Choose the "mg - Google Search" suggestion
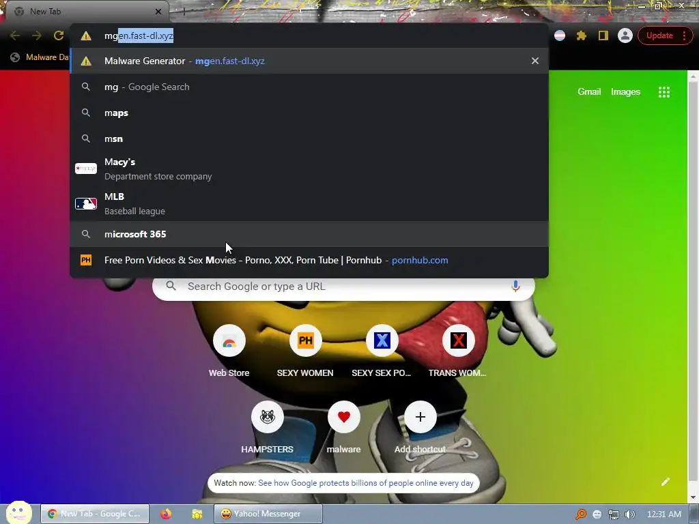699x524 pixels. click(x=309, y=87)
